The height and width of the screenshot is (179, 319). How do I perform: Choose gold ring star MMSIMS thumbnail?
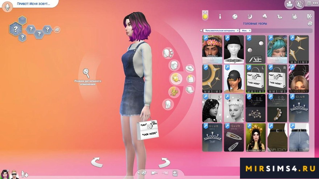212,79
